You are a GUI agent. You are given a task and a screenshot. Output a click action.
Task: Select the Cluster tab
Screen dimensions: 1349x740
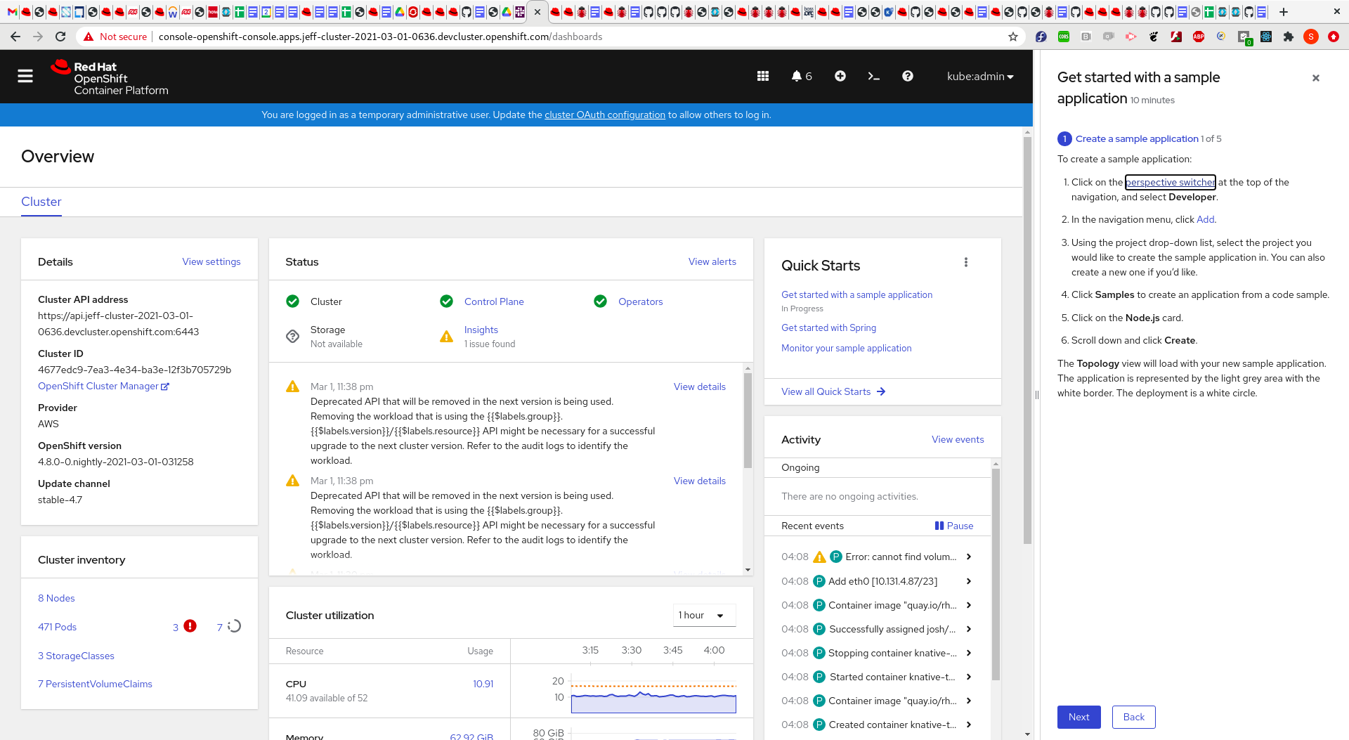point(41,202)
